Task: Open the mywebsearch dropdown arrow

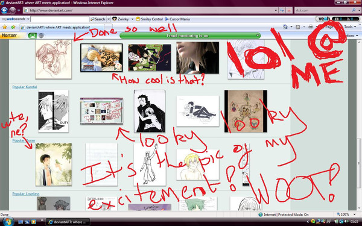Action: 28,19
